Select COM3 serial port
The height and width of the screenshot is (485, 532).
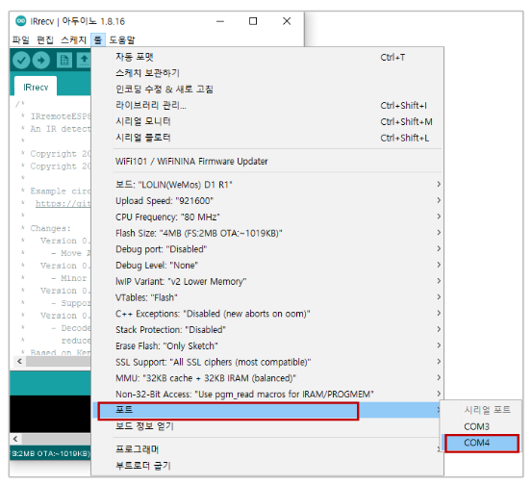point(481,426)
